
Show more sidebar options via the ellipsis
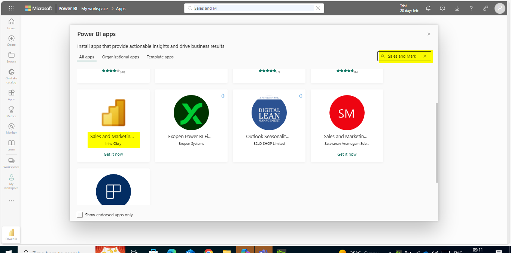(x=11, y=201)
